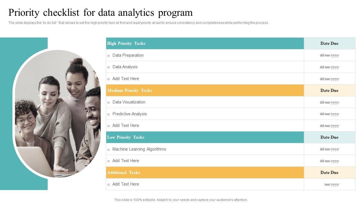The image size is (361, 203).
Task: Click Machine Learning Algorithms due date cell
Action: [329, 149]
